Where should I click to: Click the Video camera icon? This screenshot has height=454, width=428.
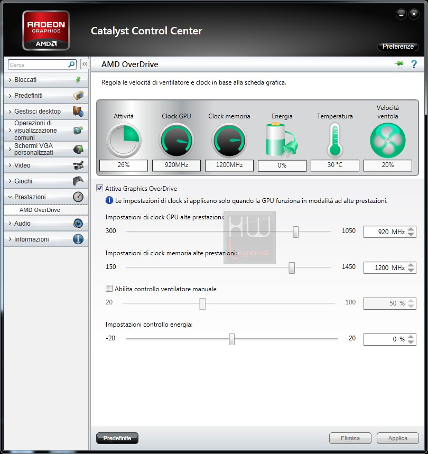coord(78,165)
